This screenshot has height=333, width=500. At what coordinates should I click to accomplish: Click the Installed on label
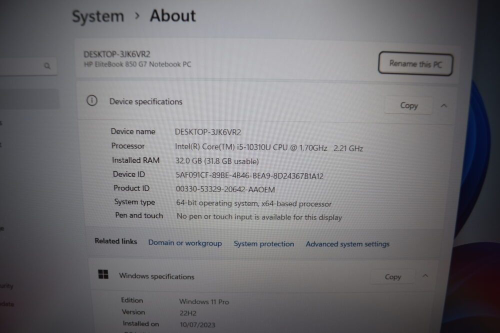(x=141, y=324)
